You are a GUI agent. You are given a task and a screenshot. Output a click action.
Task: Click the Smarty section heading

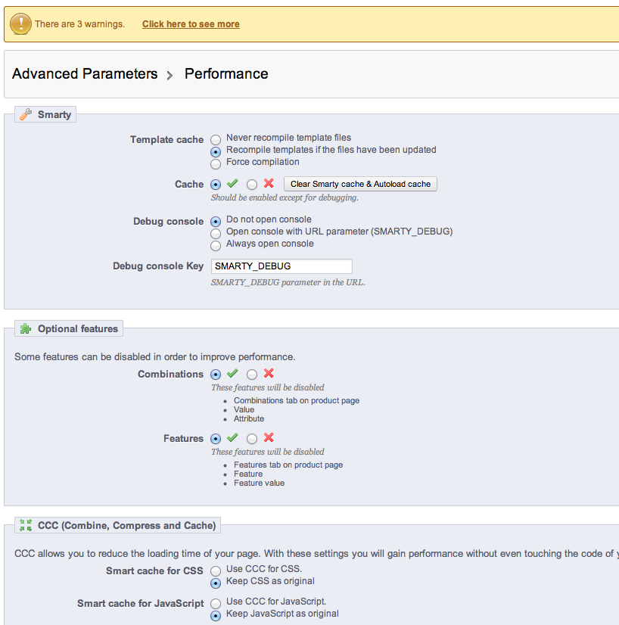[x=54, y=114]
